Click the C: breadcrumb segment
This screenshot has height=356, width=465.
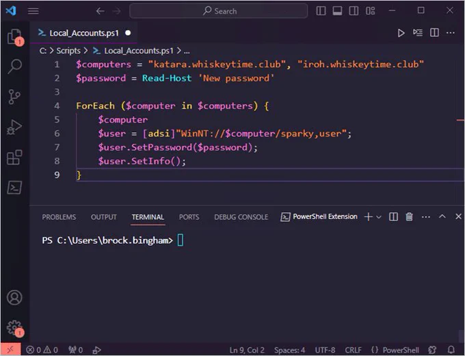(x=42, y=51)
